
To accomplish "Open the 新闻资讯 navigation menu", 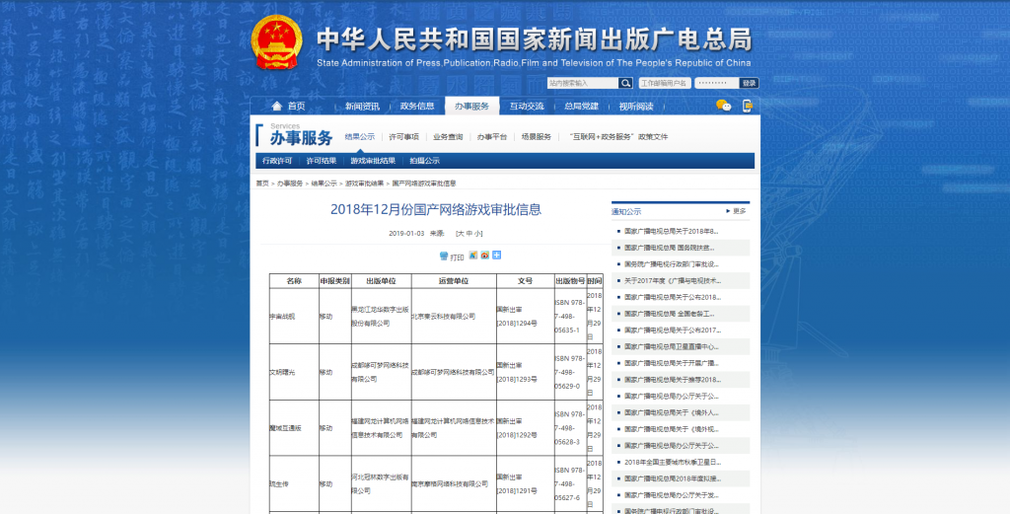I will [x=362, y=107].
